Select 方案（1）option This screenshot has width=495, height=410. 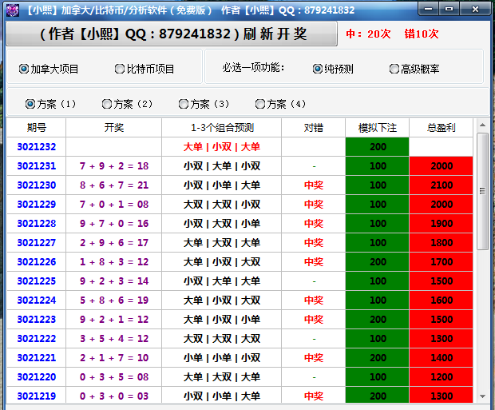[30, 104]
